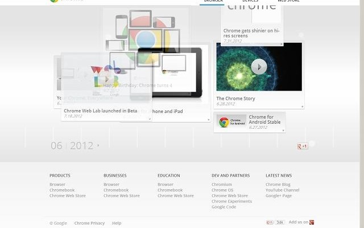Image resolution: width=364 pixels, height=228 pixels.
Task: Open Chrome Web Store under DEV AND PARTNERS
Action: coord(230,196)
